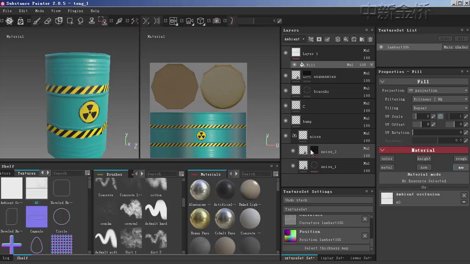Toggle visibility of layer C

[286, 106]
